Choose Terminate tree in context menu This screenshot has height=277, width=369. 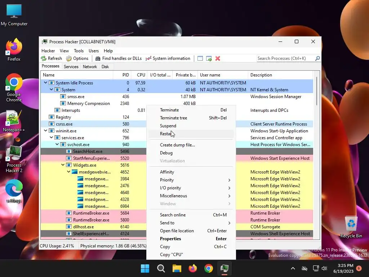click(191, 118)
